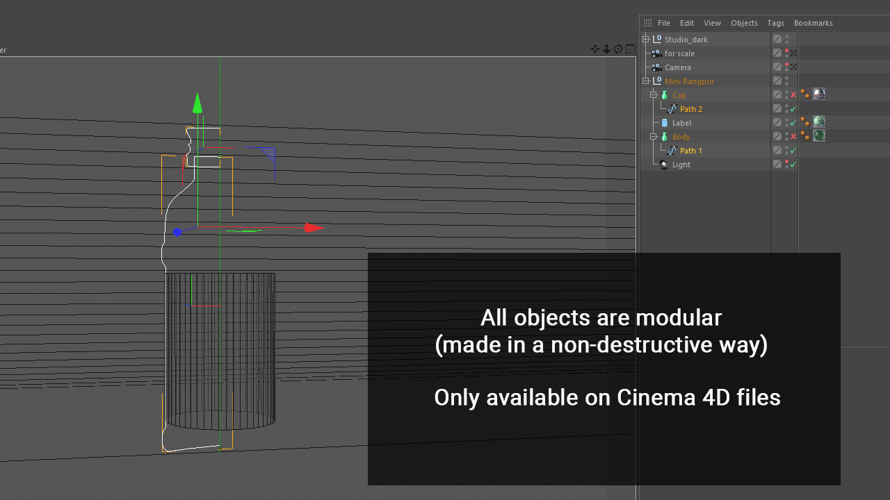Open the View menu
Viewport: 890px width, 500px height.
coord(712,23)
